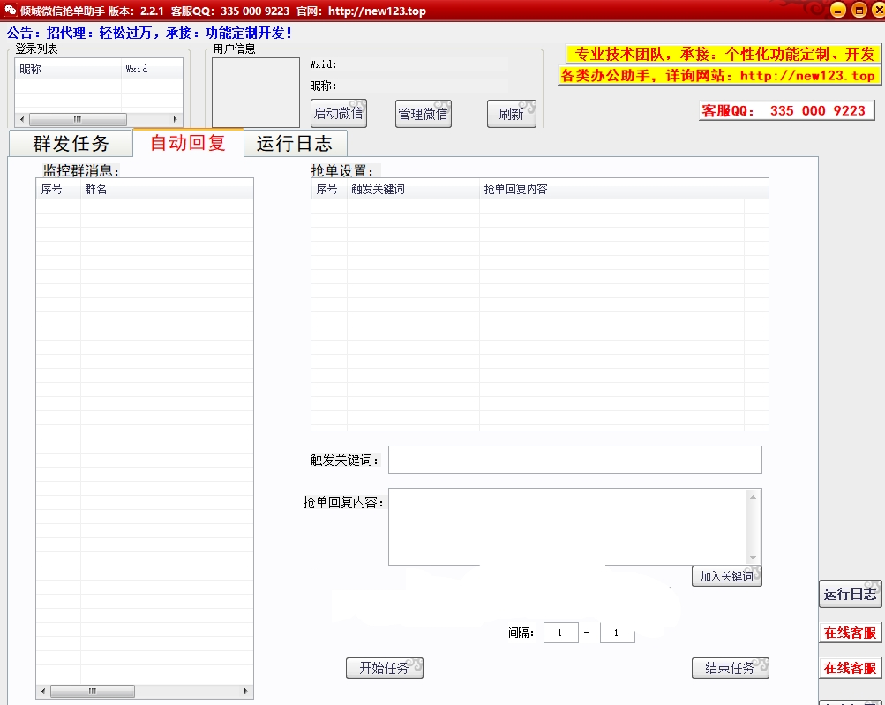The height and width of the screenshot is (705, 885).
Task: Click the user avatar box in 用户信息
Action: 256,93
